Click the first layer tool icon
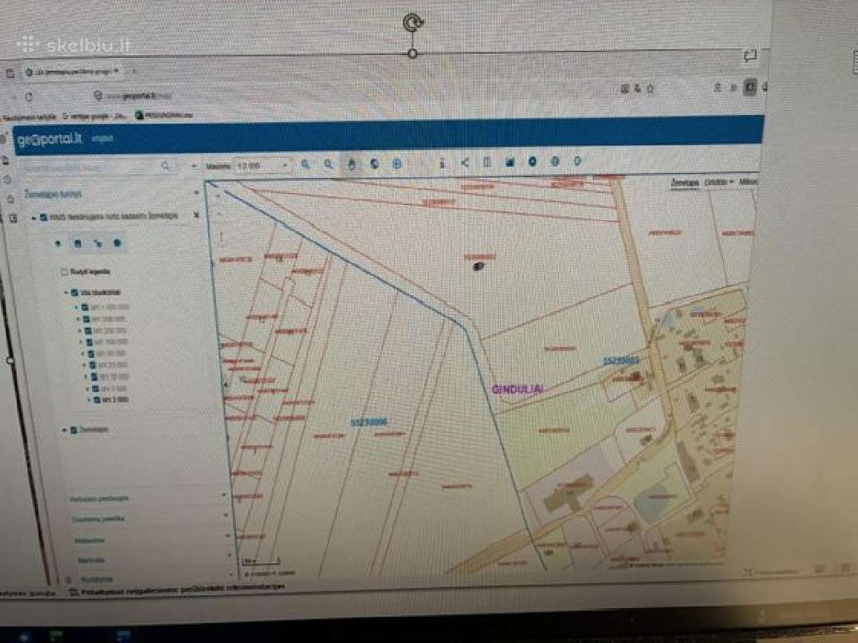The height and width of the screenshot is (643, 858). coord(58,243)
